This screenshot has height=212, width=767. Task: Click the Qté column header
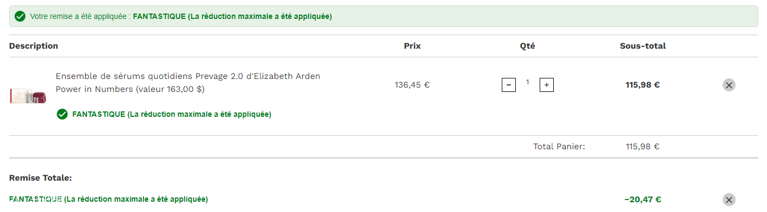point(528,46)
